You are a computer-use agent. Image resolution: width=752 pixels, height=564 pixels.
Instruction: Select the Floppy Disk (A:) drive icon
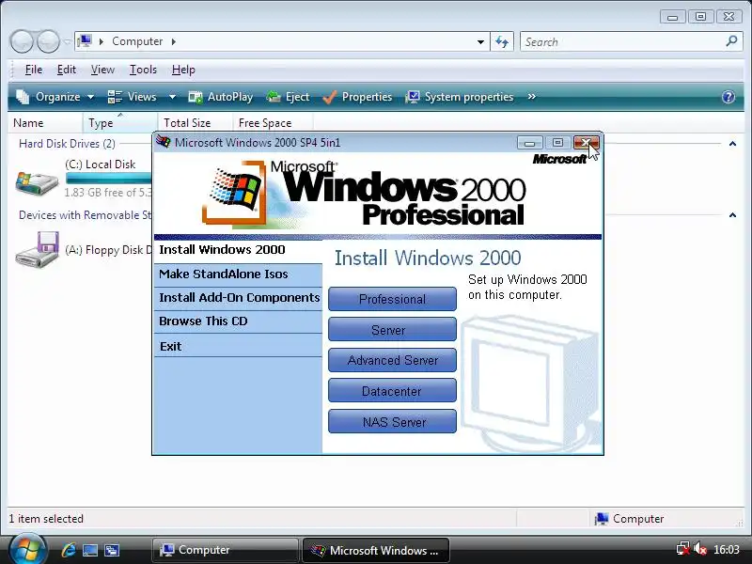[38, 249]
